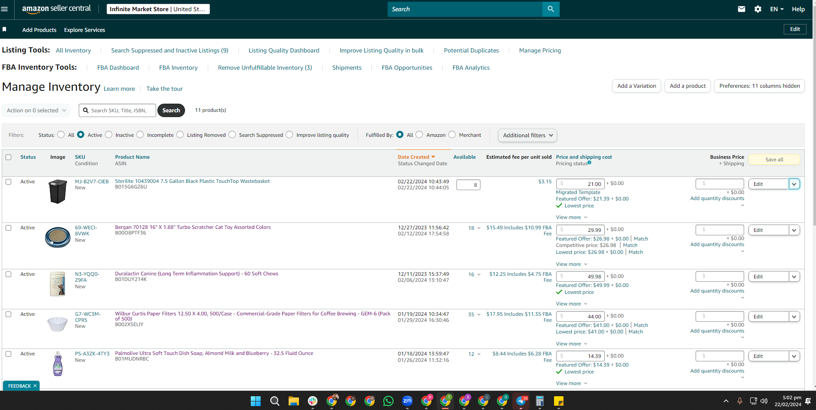Viewport: 816px width, 410px height.
Task: Open Telegram from the taskbar
Action: pyautogui.click(x=521, y=401)
